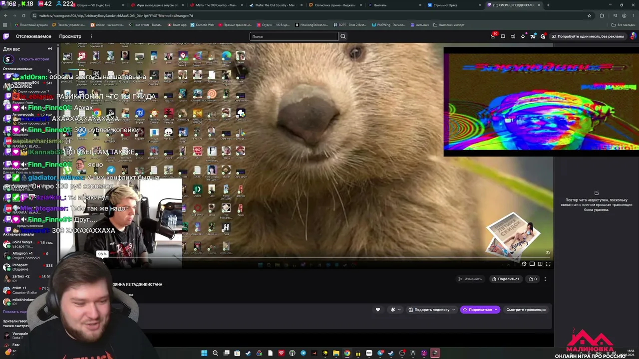639x359 pixels.
Task: Focus the Twitch 'Поиск' search field
Action: tap(294, 36)
